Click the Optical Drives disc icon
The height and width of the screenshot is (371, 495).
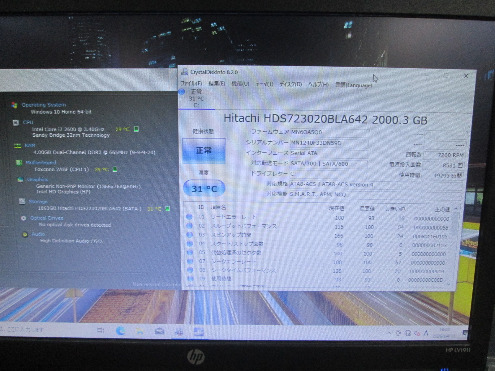click(24, 218)
